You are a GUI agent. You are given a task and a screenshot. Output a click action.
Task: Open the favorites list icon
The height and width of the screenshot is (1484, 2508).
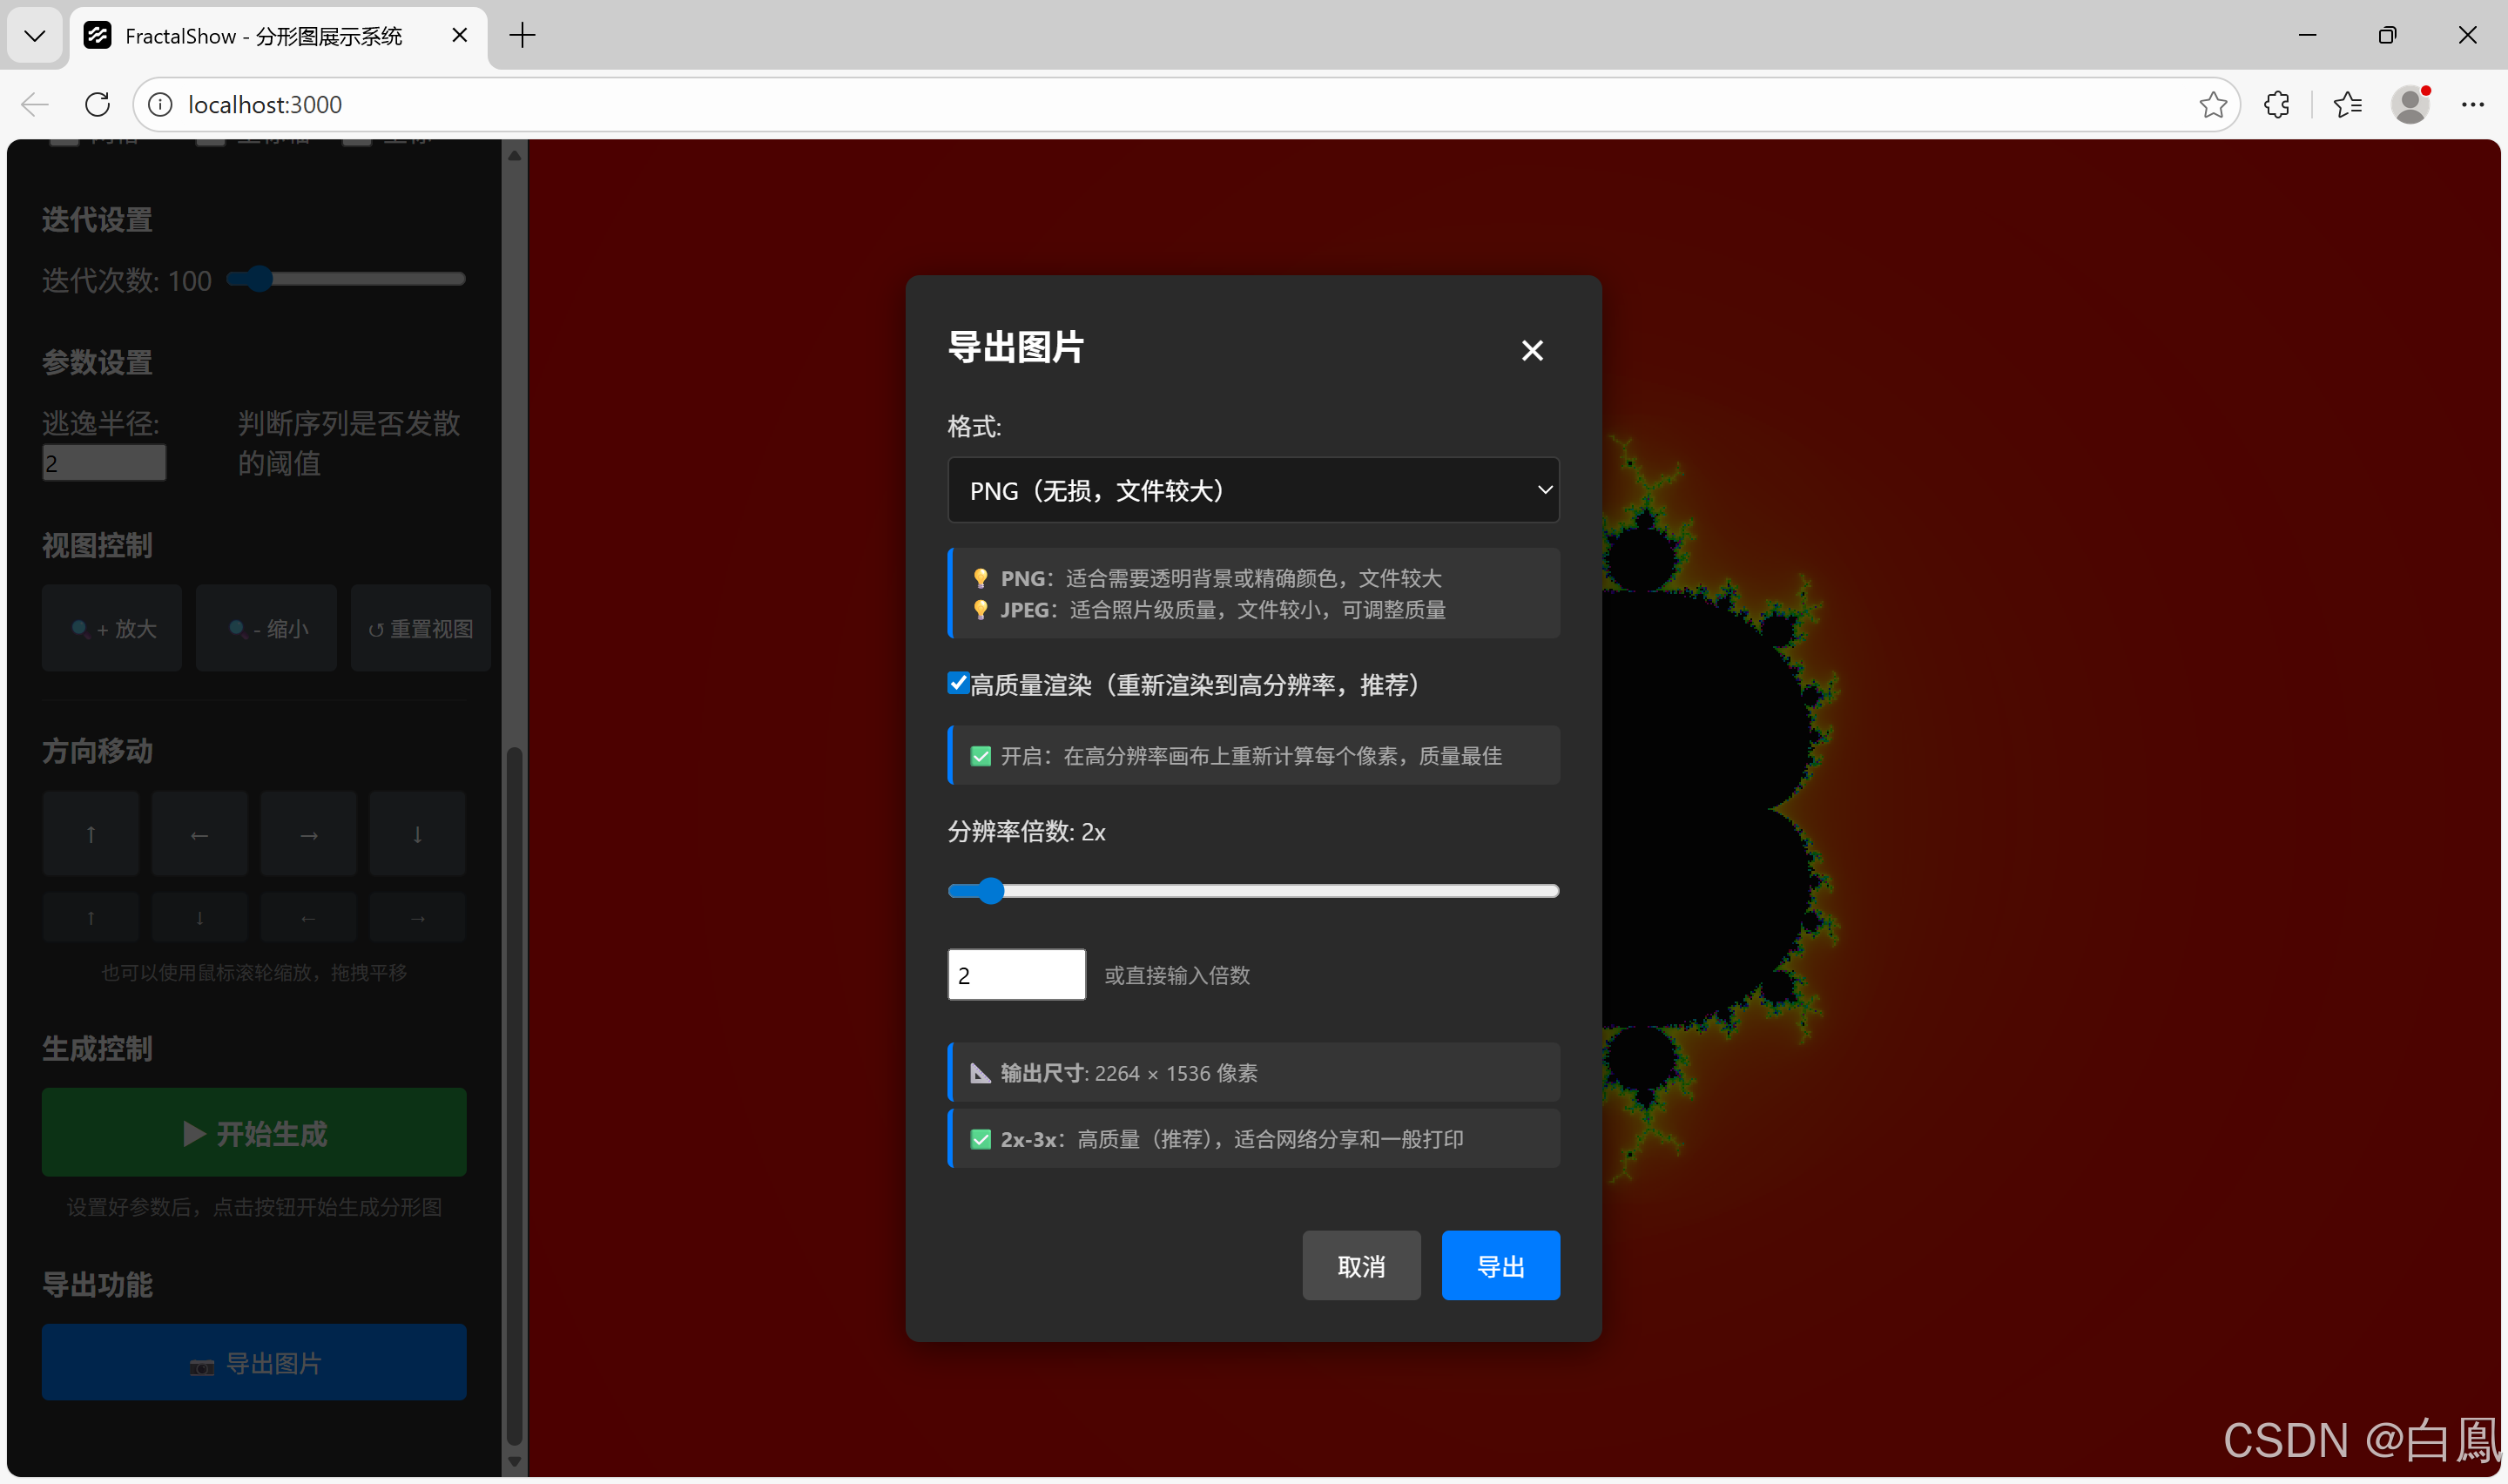(x=2347, y=104)
